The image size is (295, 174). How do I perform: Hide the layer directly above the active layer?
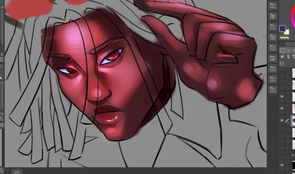click(282, 109)
